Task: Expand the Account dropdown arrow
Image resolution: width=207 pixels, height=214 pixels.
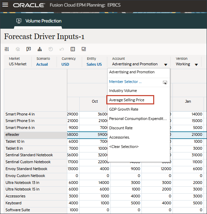Action: (x=166, y=65)
